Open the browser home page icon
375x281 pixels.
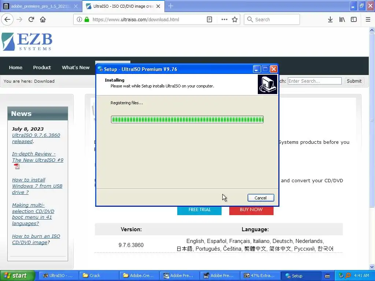[x=43, y=19]
